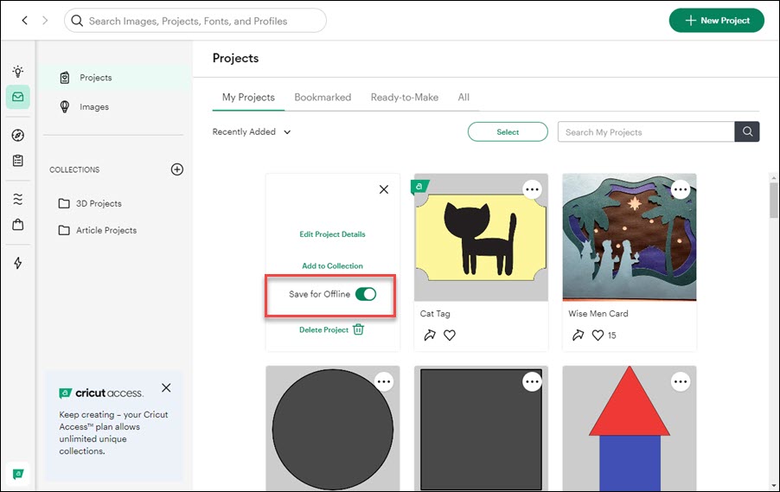Switch to the Ready-to-Make tab
Viewport: 780px width, 492px height.
tap(404, 98)
